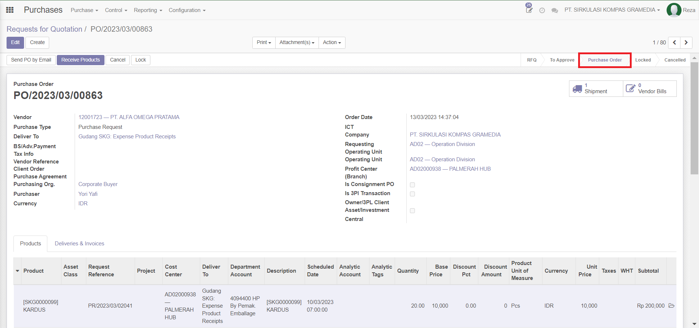The width and height of the screenshot is (699, 328).
Task: Open the conversations chat icon
Action: 555,11
